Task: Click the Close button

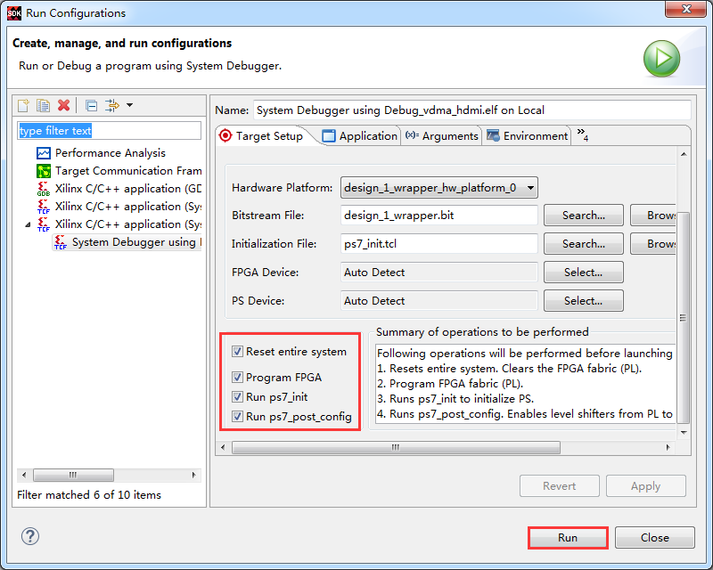Action: pos(655,538)
